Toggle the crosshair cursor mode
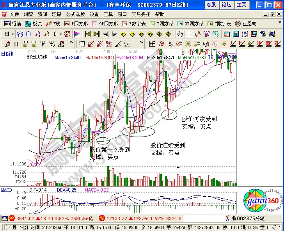The height and width of the screenshot is (231, 284). pos(188,34)
